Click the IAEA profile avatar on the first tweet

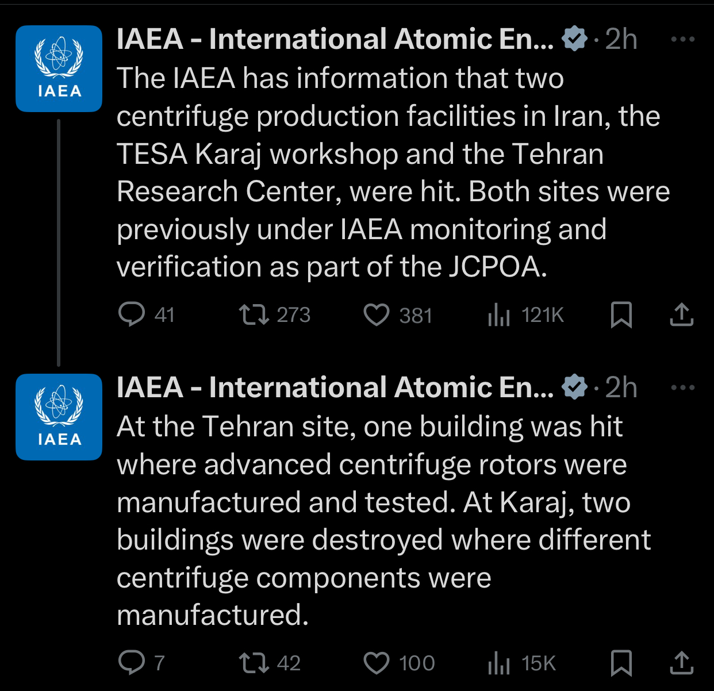[59, 68]
